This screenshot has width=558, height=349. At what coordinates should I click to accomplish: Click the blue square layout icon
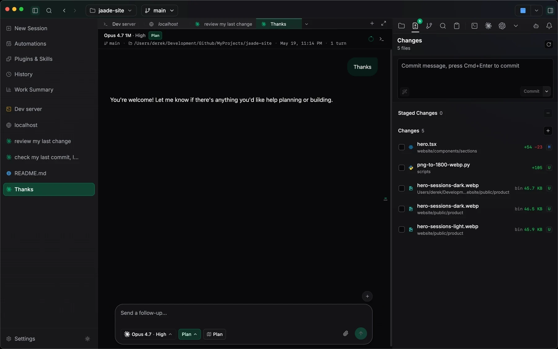pos(523,11)
